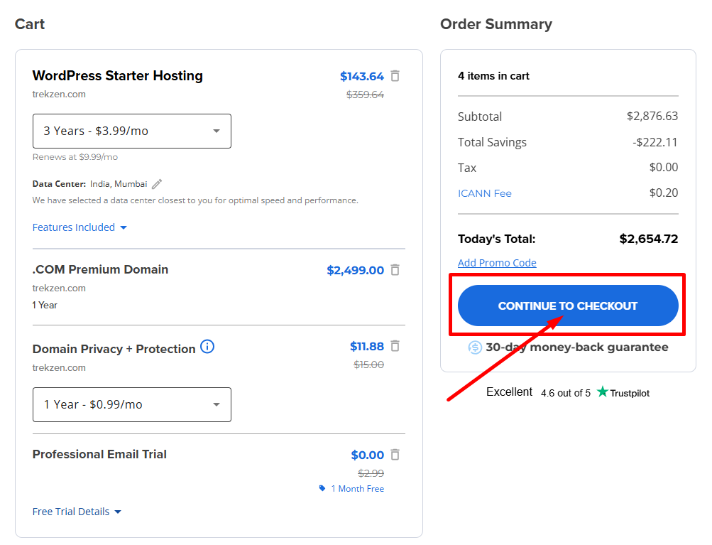Image resolution: width=712 pixels, height=545 pixels.
Task: Remove the Professional Email Trial item
Action: [x=395, y=455]
